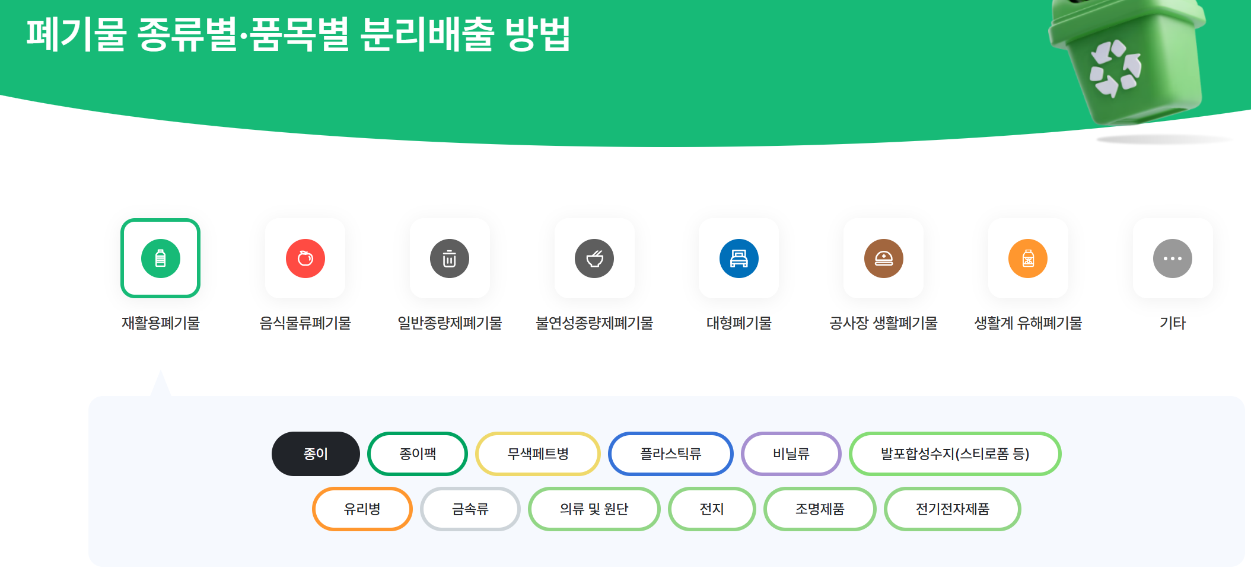Open the 의류 및 원단 category
Screen dimensions: 1251x568
pos(594,509)
